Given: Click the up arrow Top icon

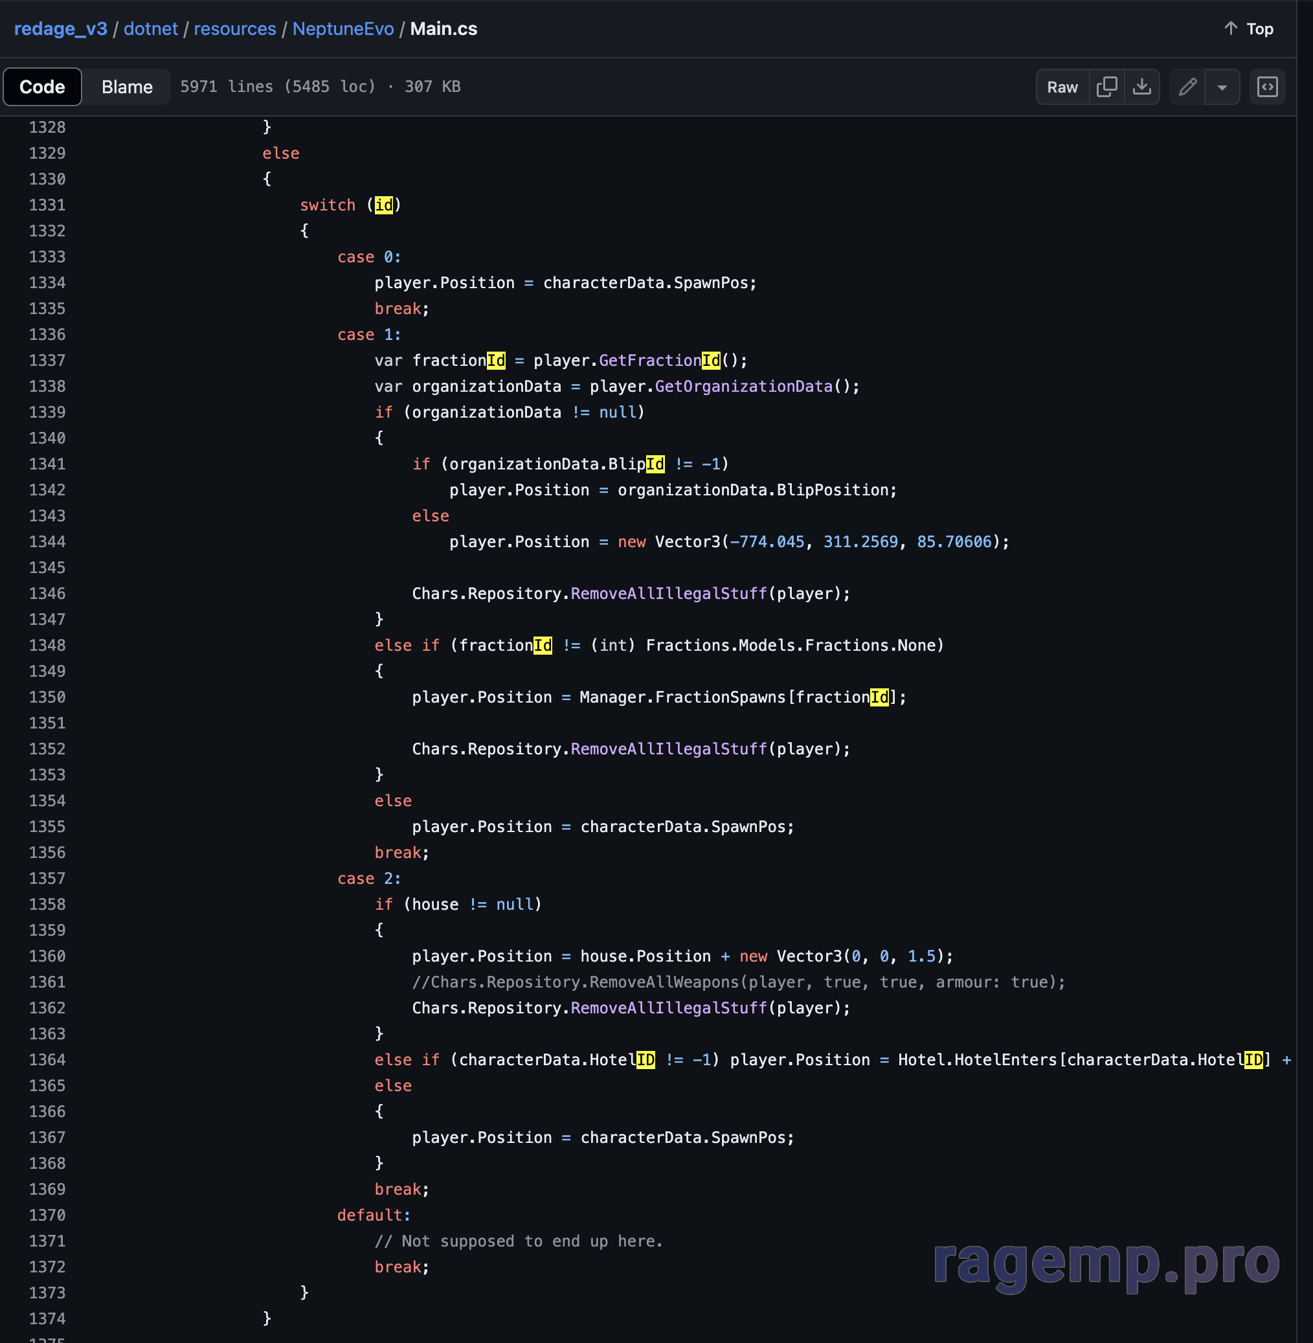Looking at the screenshot, I should [1231, 28].
